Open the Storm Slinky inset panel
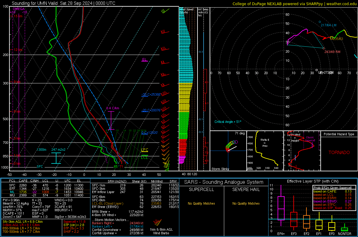 (x=228, y=151)
